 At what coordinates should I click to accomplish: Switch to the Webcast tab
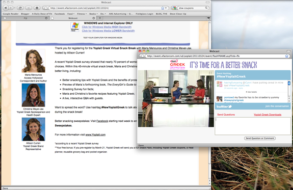click(73, 18)
